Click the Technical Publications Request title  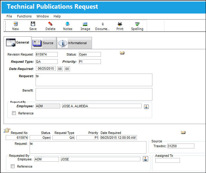[52, 6]
